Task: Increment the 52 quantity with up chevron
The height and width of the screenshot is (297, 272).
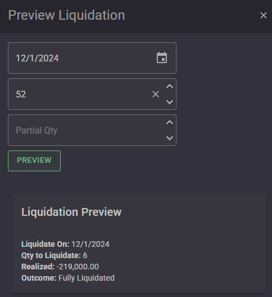Action: click(x=170, y=86)
